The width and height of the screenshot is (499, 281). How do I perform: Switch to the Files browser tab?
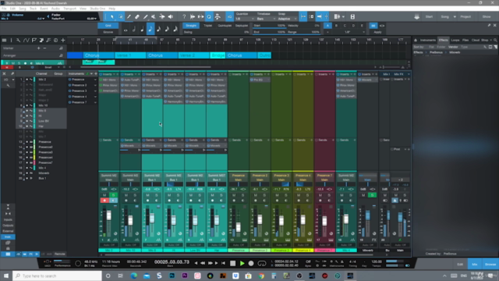(x=465, y=40)
